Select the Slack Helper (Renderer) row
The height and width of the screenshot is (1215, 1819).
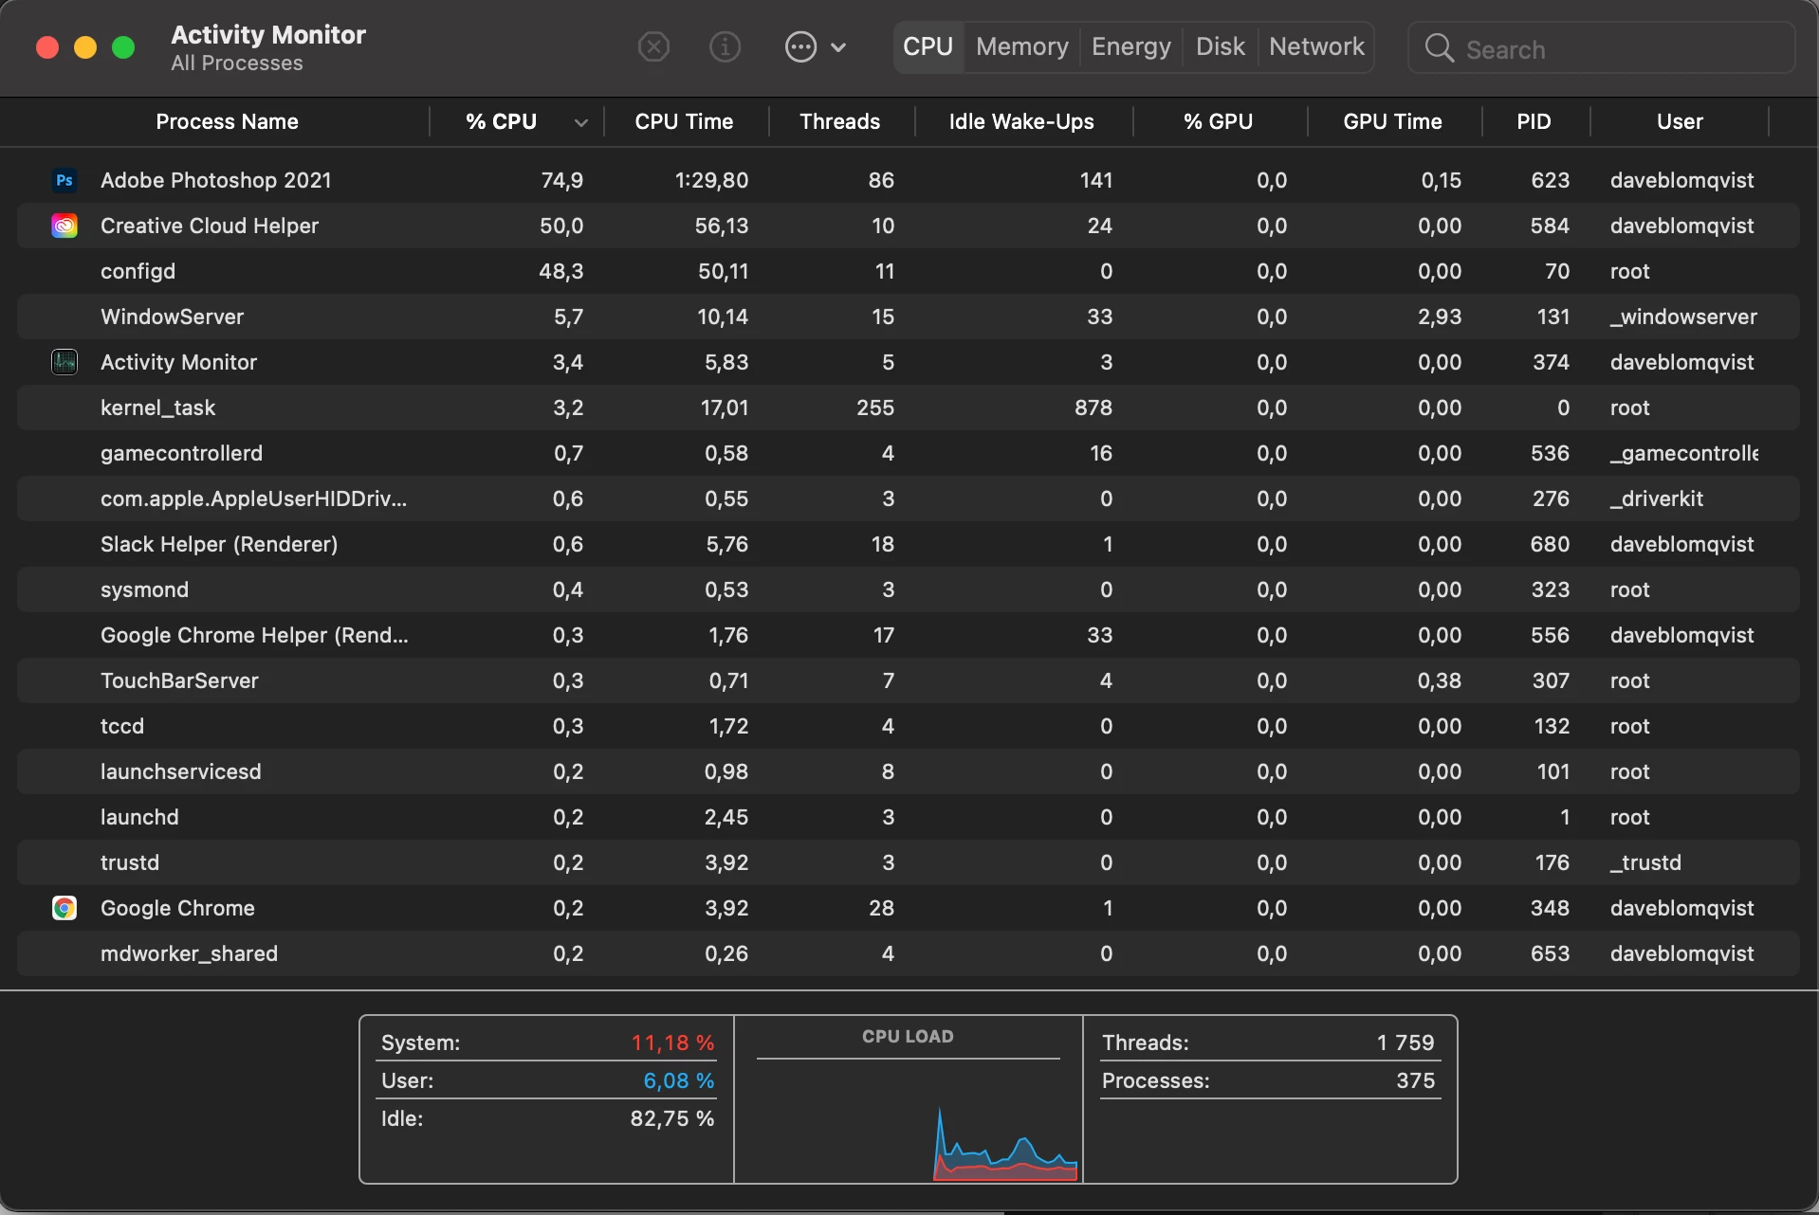pos(909,544)
